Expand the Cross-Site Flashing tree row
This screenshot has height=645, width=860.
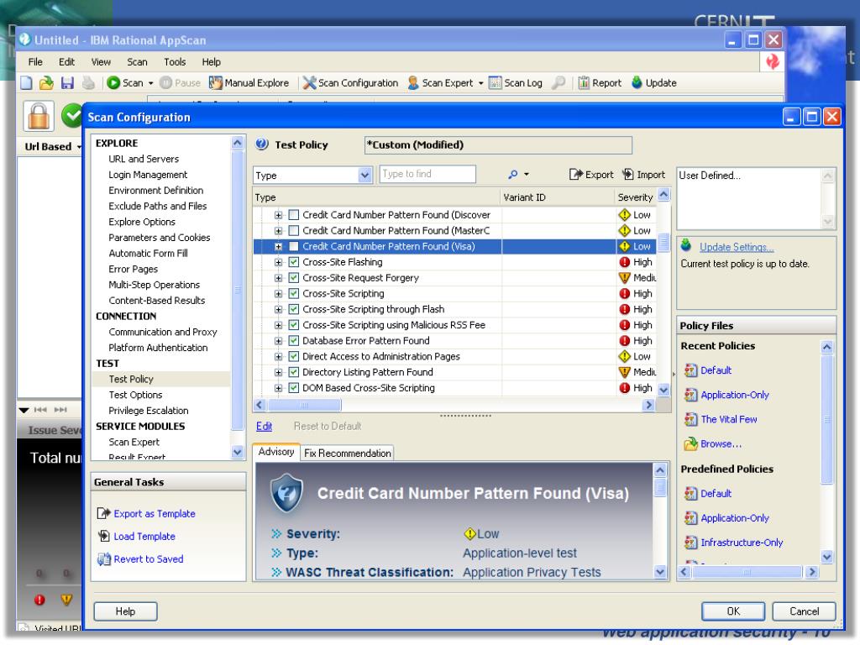(278, 262)
